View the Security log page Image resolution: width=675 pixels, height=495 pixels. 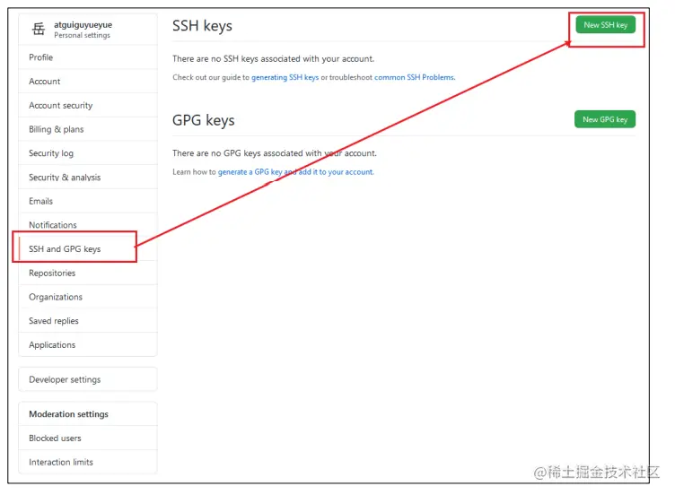pos(87,153)
